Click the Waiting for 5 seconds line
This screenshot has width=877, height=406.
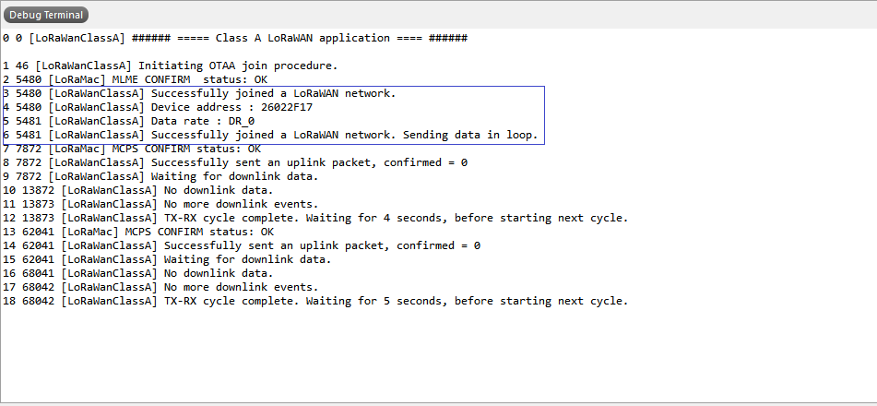tap(315, 302)
